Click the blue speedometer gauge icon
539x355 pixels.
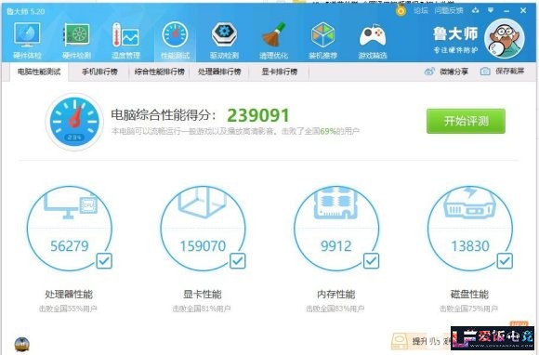pyautogui.click(x=74, y=122)
